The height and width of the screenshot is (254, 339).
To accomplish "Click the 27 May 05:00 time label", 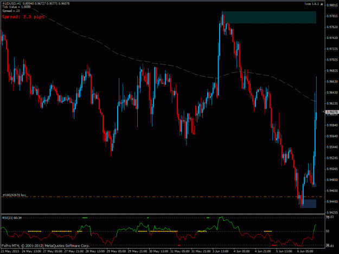I will pyautogui.click(x=53, y=251).
